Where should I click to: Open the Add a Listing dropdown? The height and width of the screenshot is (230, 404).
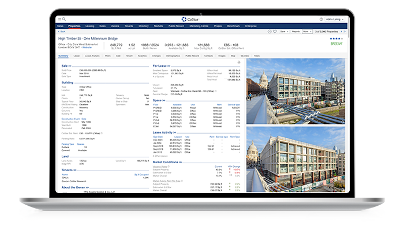coord(335,19)
